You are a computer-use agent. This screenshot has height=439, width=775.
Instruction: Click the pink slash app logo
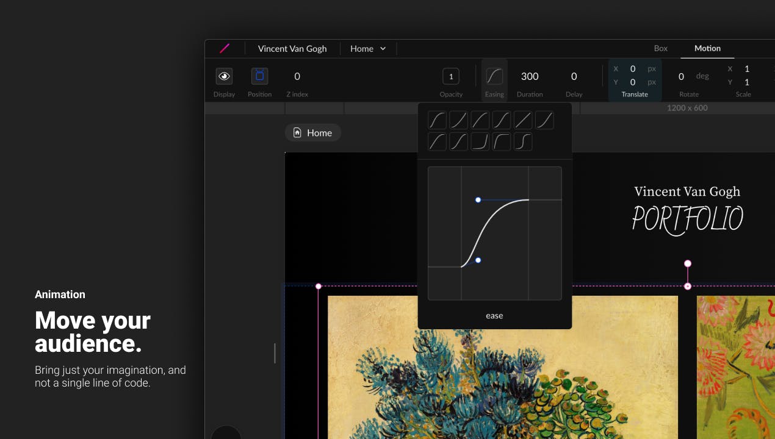[225, 48]
